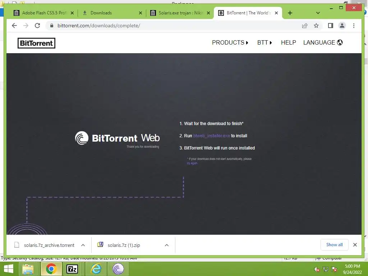Viewport: 368px width, 276px height.
Task: Click the network tray icon
Action: pos(326,269)
